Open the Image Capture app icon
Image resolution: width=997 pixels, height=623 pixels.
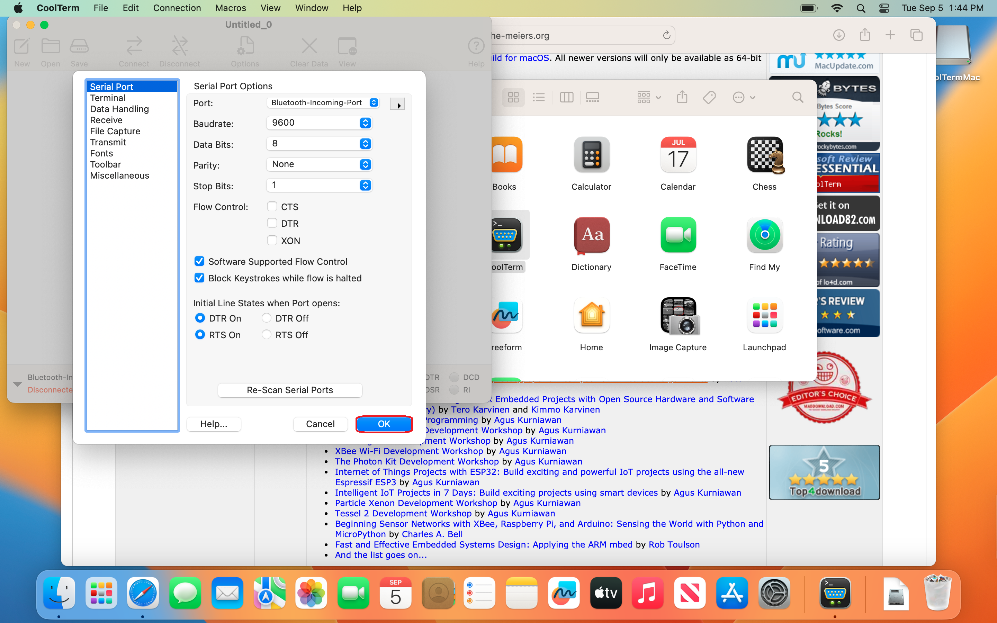(678, 316)
